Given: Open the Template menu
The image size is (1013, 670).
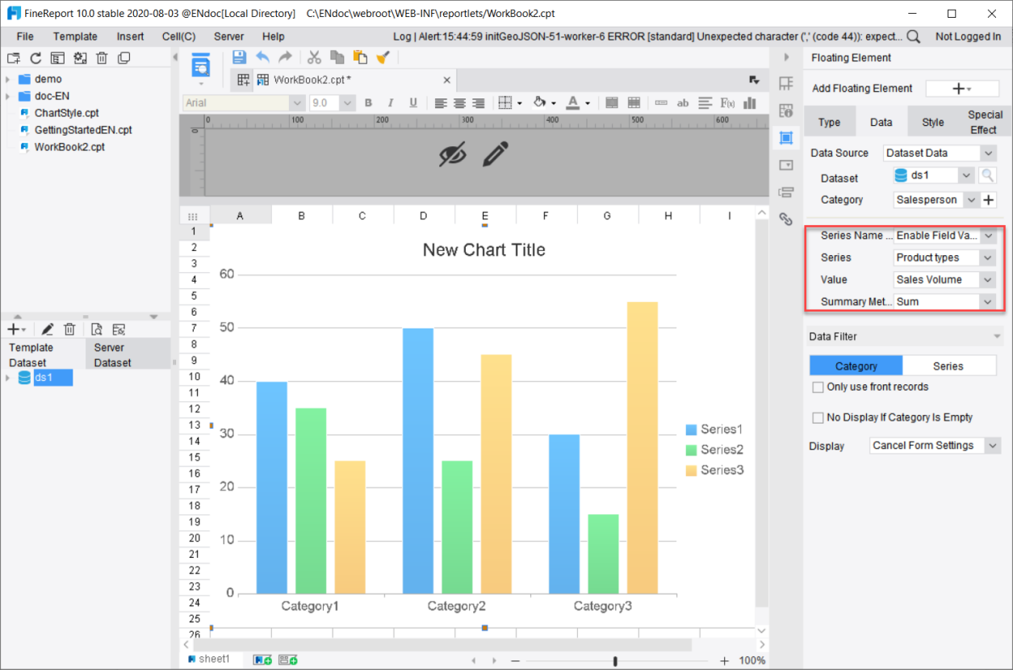Looking at the screenshot, I should [x=75, y=36].
